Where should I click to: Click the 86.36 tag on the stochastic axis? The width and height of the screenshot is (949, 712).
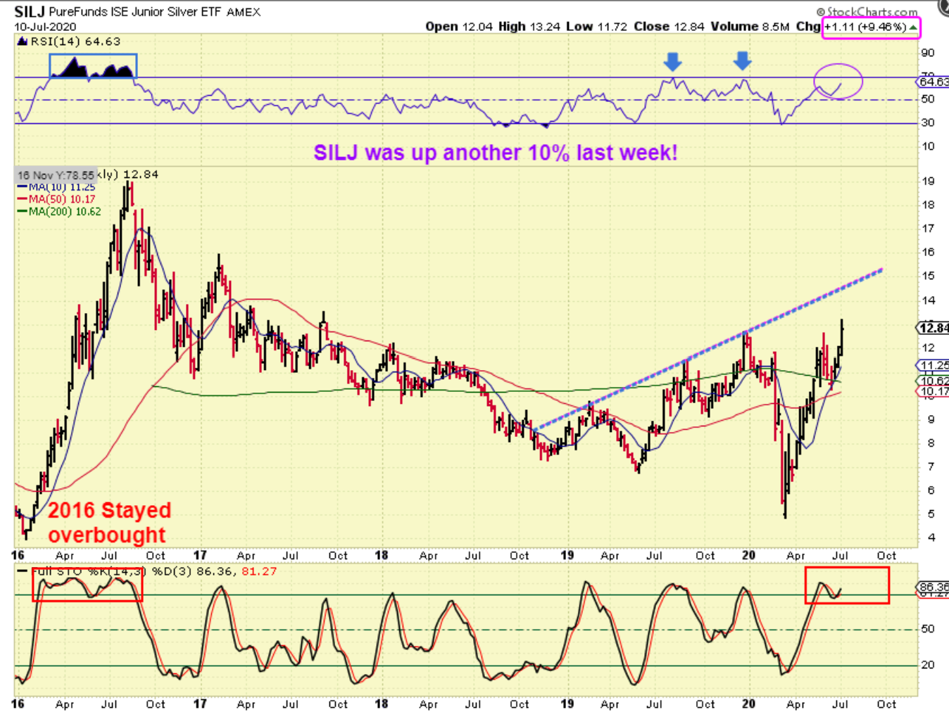(x=934, y=587)
